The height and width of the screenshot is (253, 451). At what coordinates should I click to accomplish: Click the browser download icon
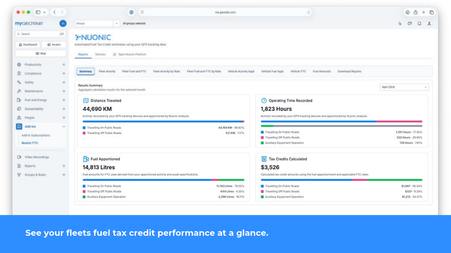[408, 12]
